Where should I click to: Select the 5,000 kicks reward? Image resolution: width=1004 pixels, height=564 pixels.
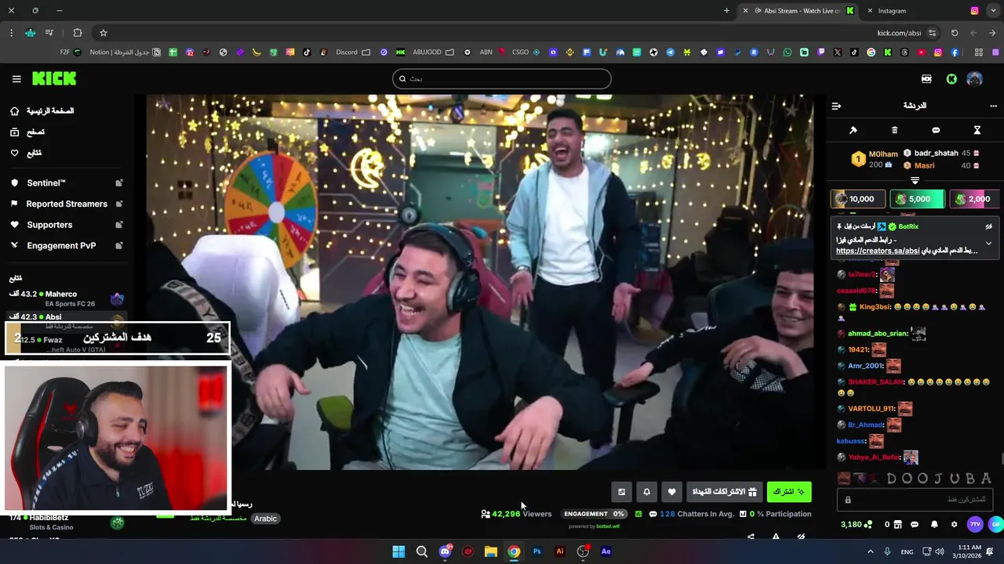918,199
